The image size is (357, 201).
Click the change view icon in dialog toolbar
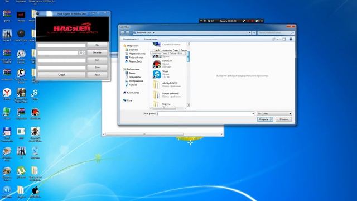(x=274, y=39)
